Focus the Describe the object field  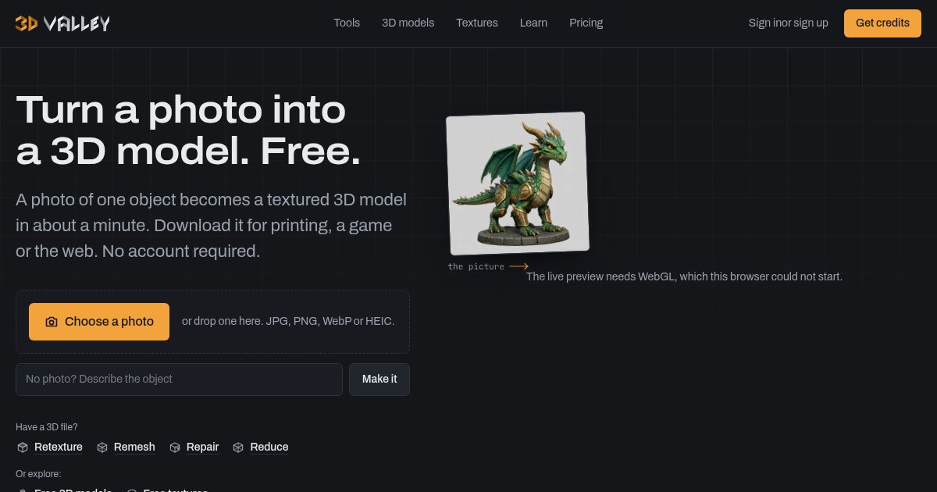point(179,379)
